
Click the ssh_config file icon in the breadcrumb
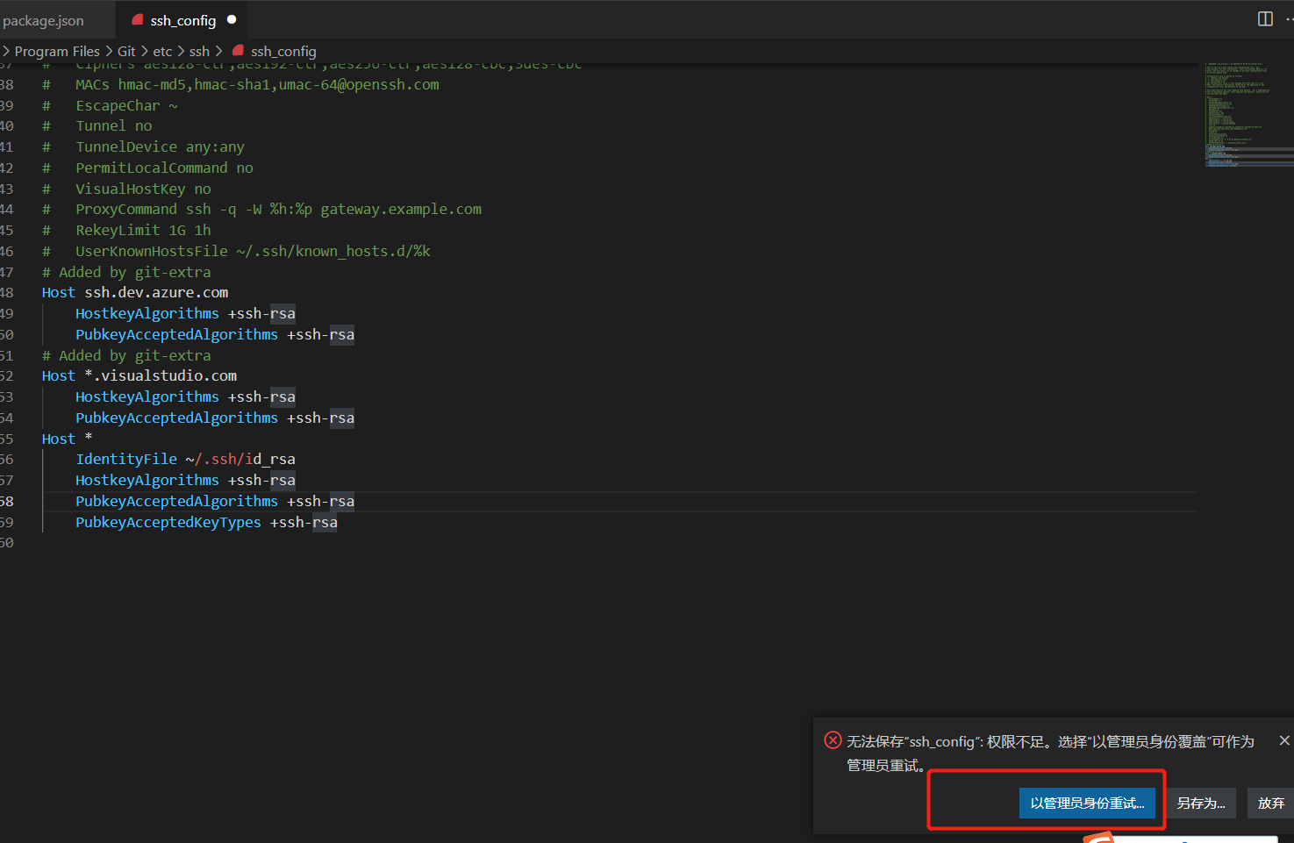[238, 51]
